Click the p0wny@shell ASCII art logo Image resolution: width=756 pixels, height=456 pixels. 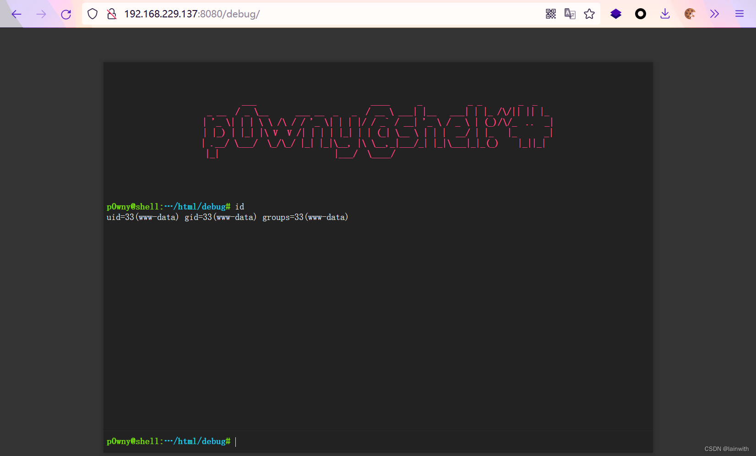(x=378, y=131)
